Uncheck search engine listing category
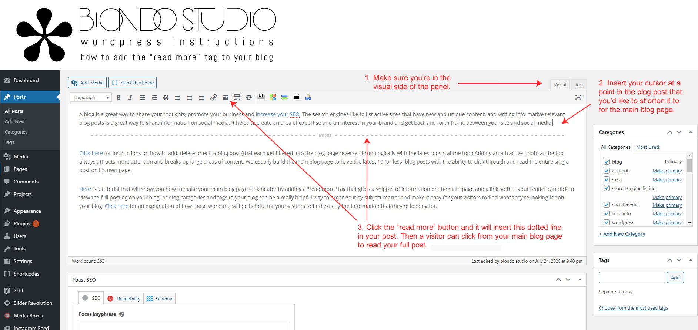 click(x=607, y=188)
